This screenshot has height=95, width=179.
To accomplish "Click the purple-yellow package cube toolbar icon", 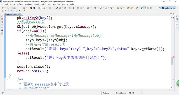I will click(31, 8).
